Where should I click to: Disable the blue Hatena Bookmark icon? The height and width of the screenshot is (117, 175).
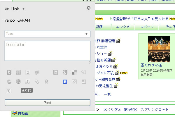click(x=65, y=82)
